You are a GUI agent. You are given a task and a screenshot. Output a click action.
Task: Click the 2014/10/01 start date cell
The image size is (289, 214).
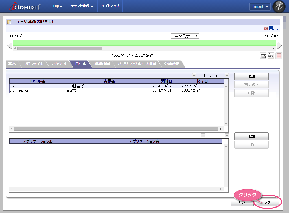pyautogui.click(x=167, y=91)
